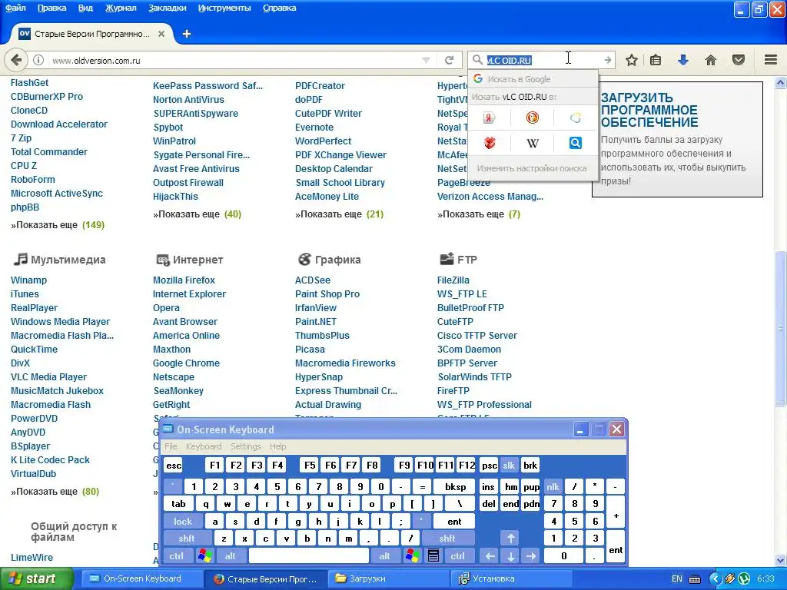Image resolution: width=787 pixels, height=590 pixels.
Task: Open the address bar history dropdown arrow
Action: [x=426, y=60]
